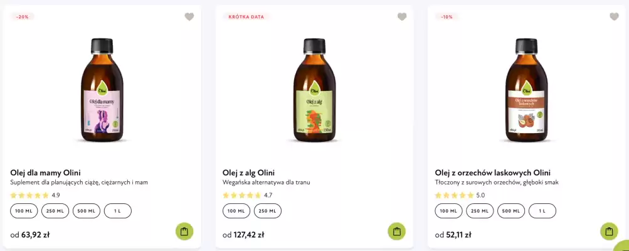Select 1 L size for hazelnut oil
The image size is (629, 251).
(x=542, y=211)
